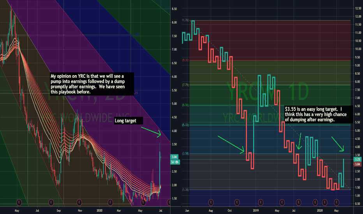Click the (7.79) Fibonacci level label
The height and width of the screenshot is (214, 363).
[185, 85]
